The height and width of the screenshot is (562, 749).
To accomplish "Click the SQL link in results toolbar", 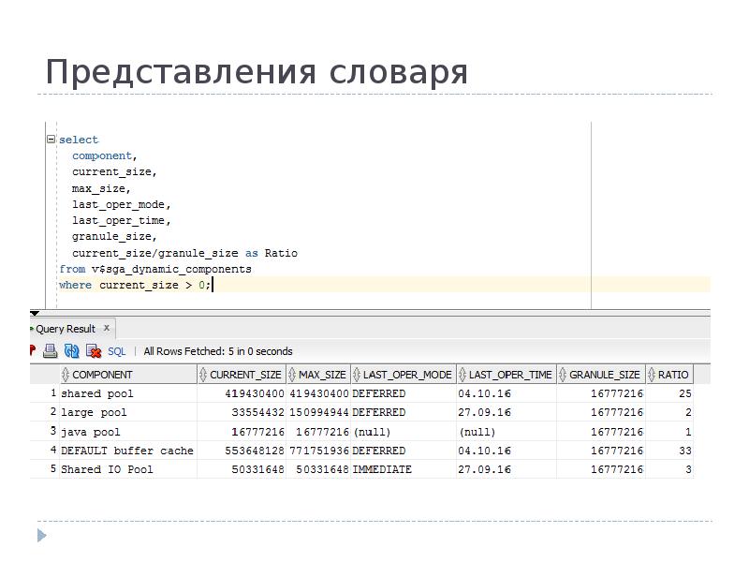I will (x=117, y=351).
